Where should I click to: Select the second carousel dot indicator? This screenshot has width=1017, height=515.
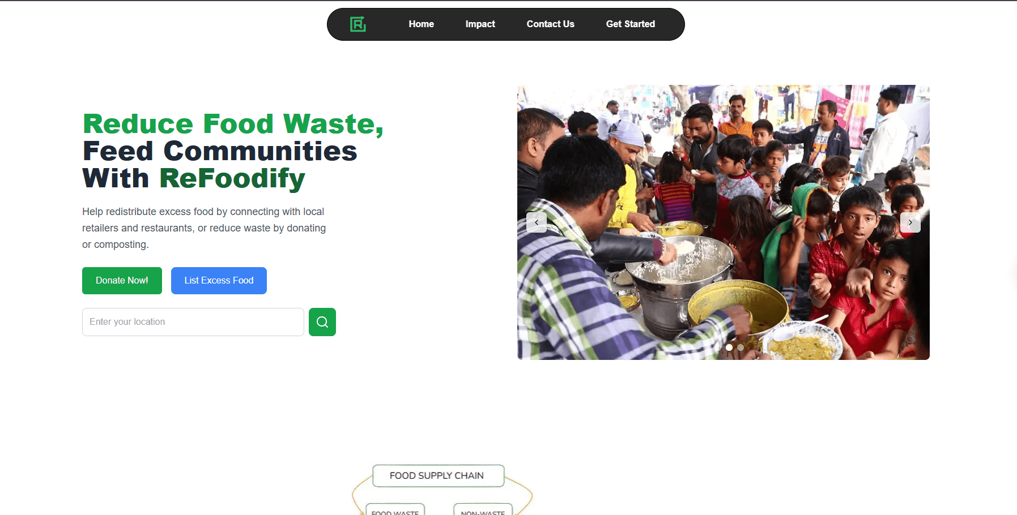pyautogui.click(x=741, y=347)
